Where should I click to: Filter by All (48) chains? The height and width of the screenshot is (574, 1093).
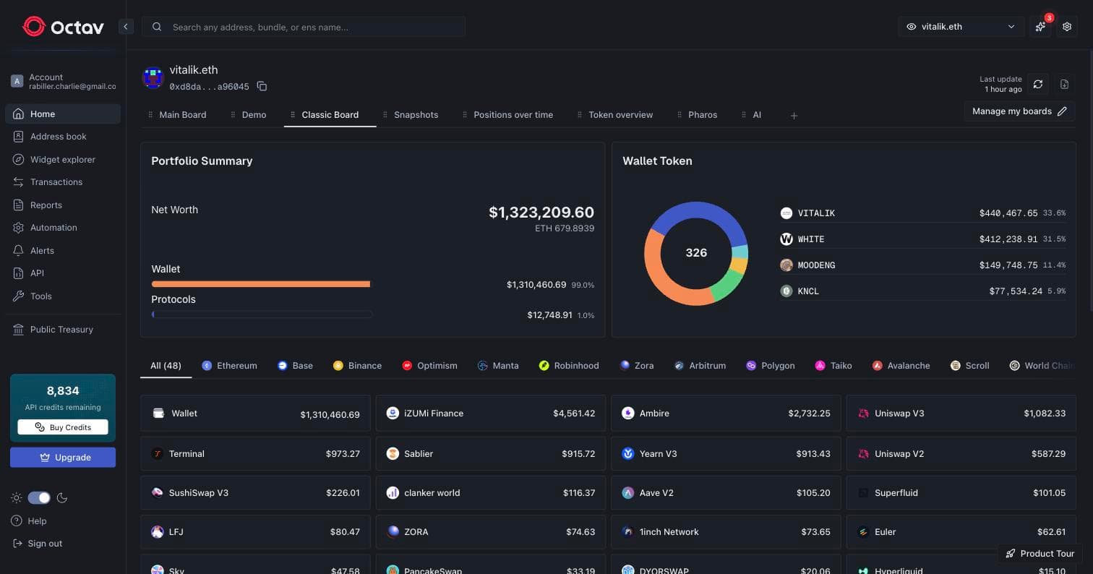point(166,366)
